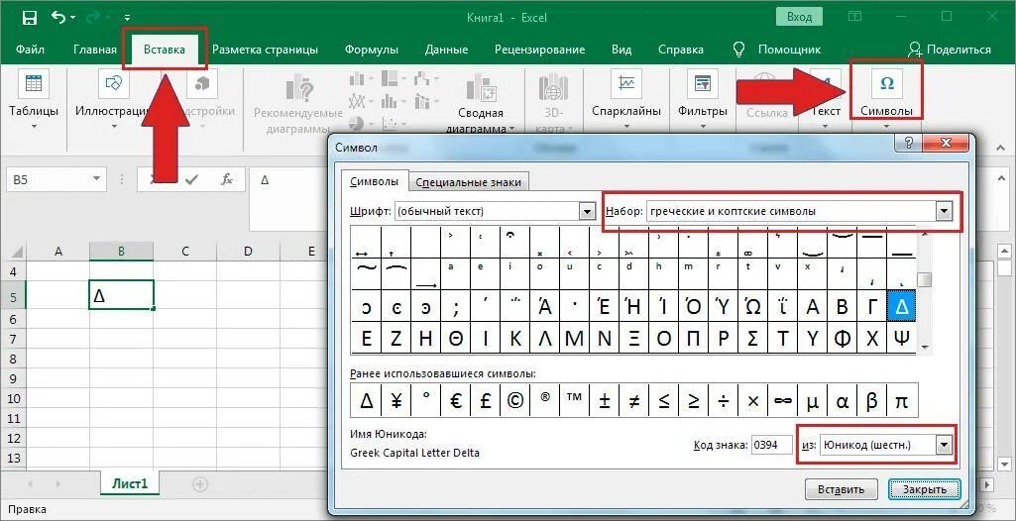The width and height of the screenshot is (1016, 521).
Task: Open the Разметка страницы tab
Action: coord(265,50)
